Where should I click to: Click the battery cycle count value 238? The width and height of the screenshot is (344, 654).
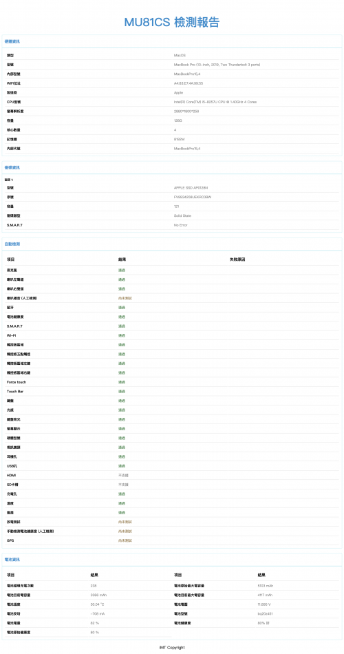(94, 586)
